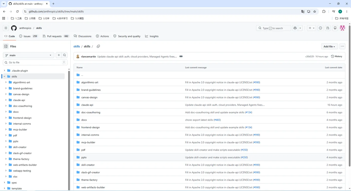This screenshot has height=191, width=351.
Task: Open the user avatar menu on GitHub
Action: [x=342, y=28]
